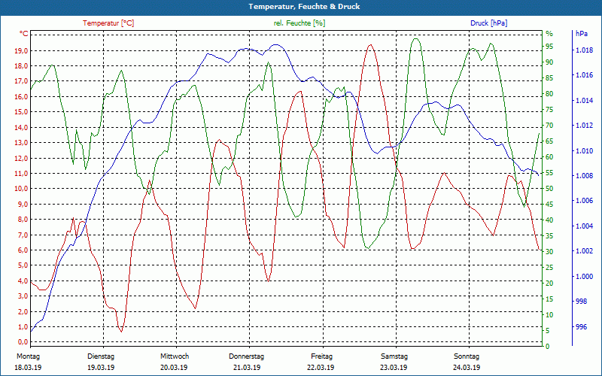Click the 18.03.19 date label
Image resolution: width=602 pixels, height=376 pixels.
point(28,368)
